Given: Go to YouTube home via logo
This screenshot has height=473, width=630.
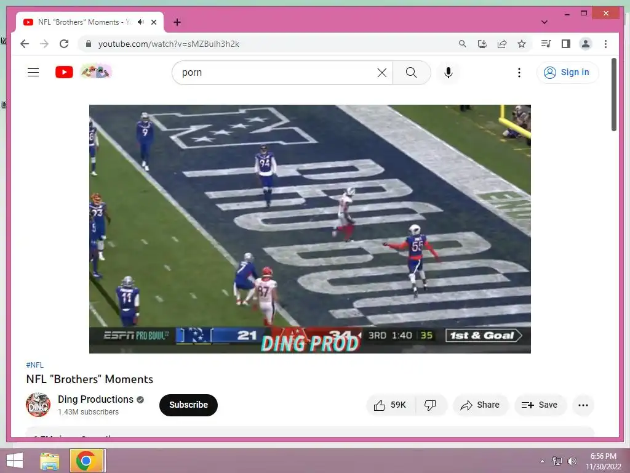Looking at the screenshot, I should click(64, 73).
